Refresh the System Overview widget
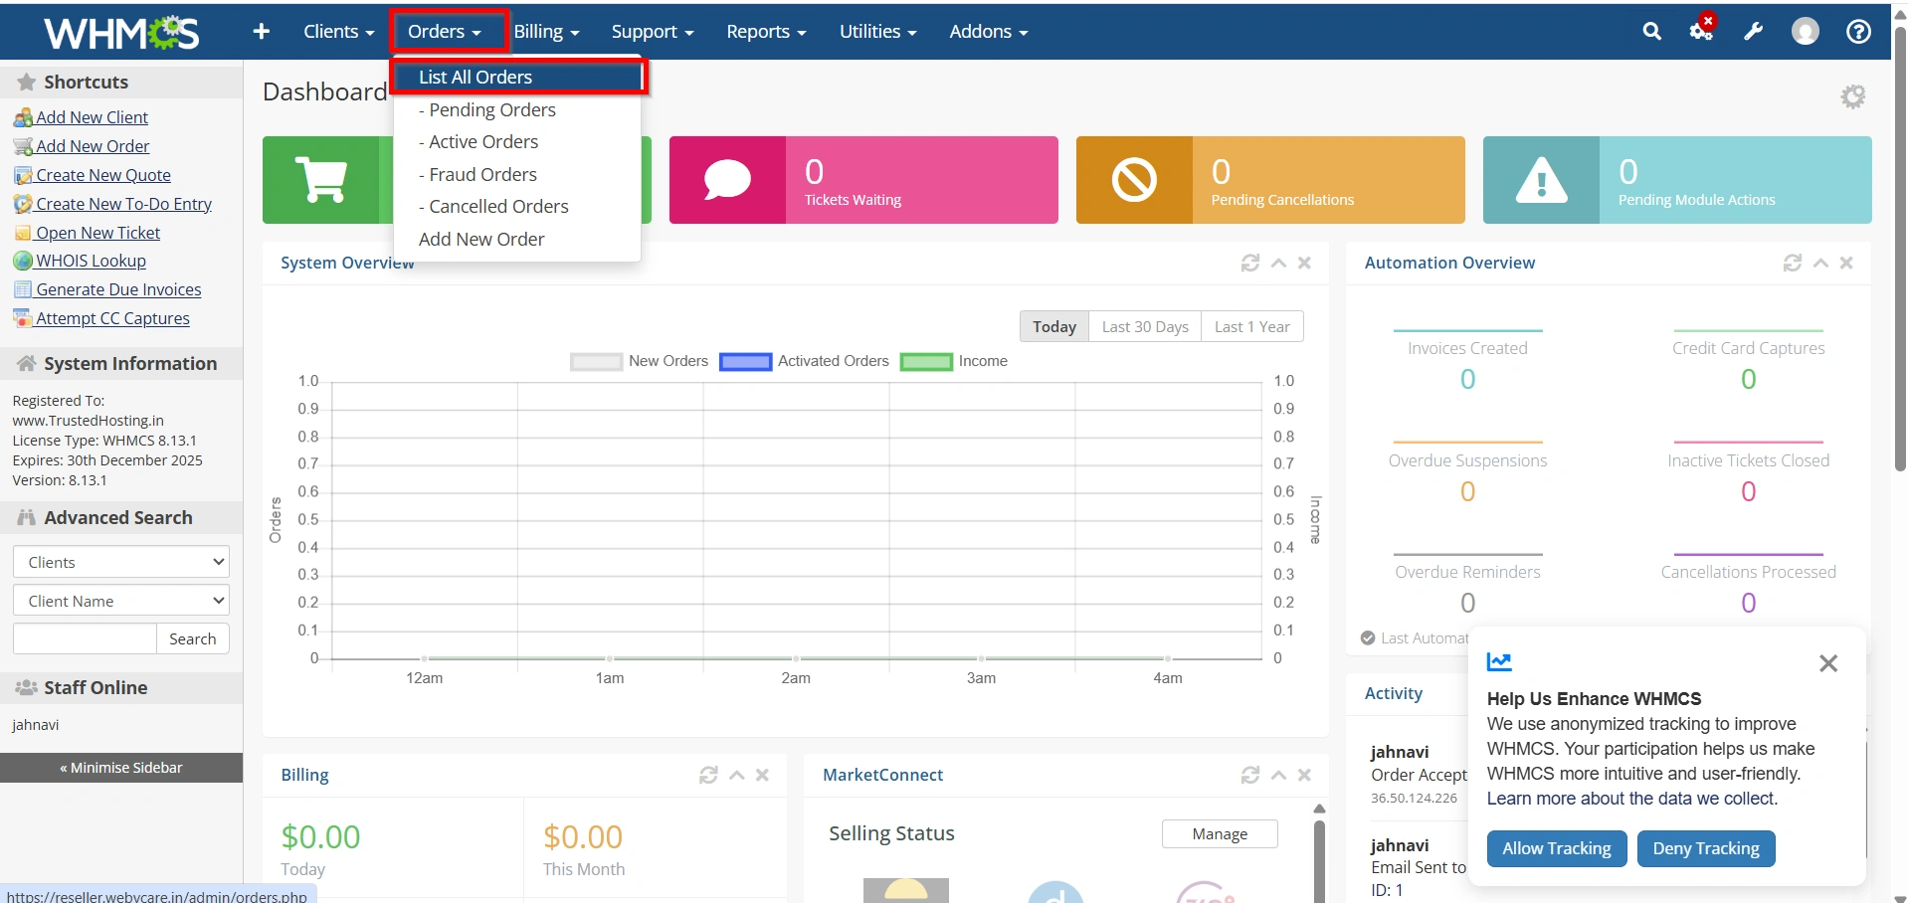The height and width of the screenshot is (903, 1908). click(1250, 263)
